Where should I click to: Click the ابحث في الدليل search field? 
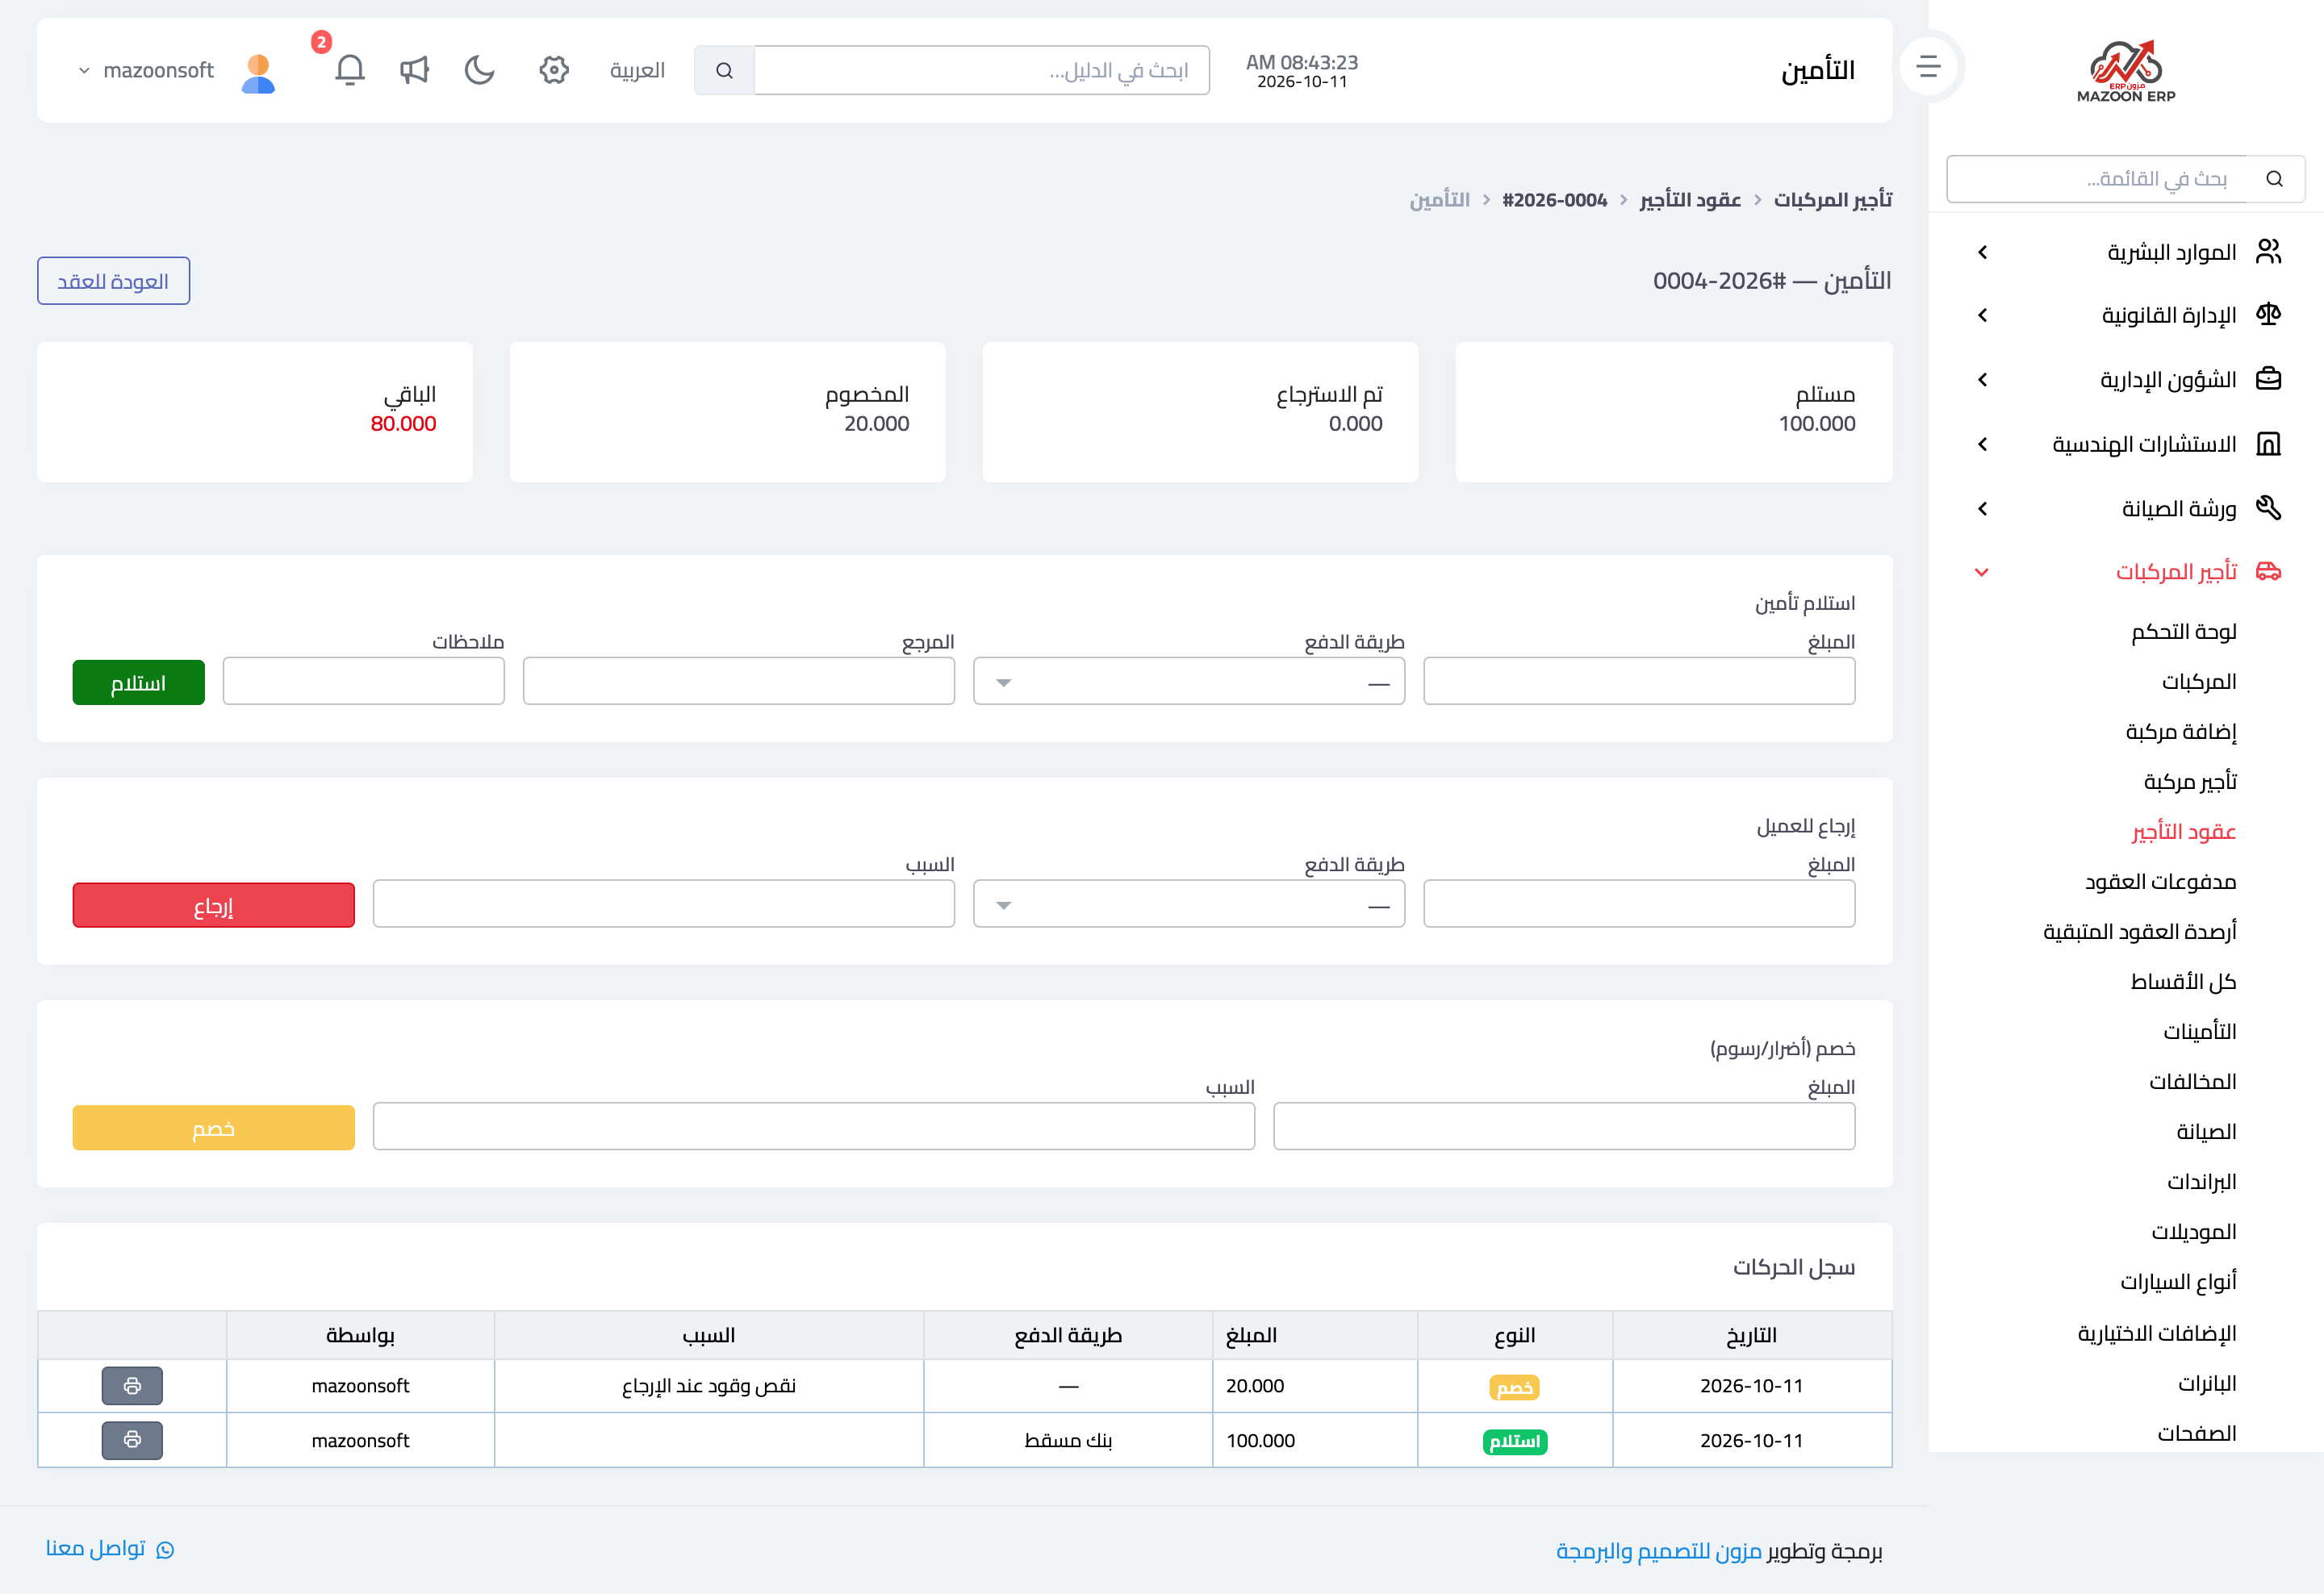982,70
